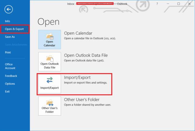
Task: Click the Open Outlook Data File tile
Action: pos(50,62)
